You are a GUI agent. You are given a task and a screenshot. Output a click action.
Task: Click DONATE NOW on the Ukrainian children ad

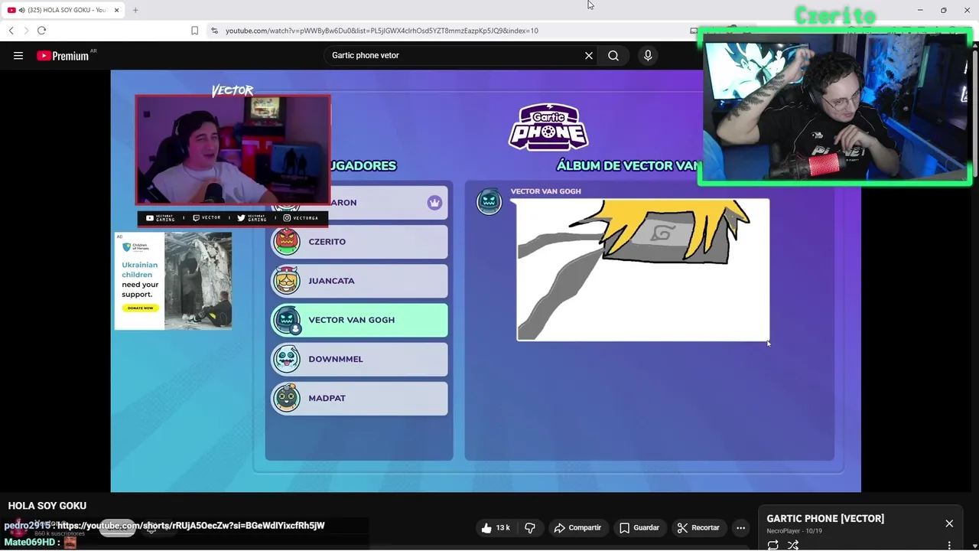click(140, 308)
